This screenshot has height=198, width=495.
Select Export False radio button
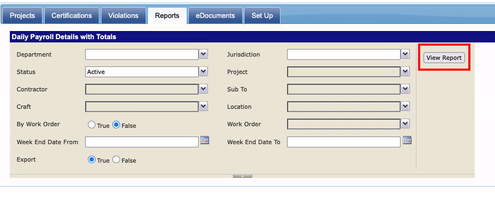pos(116,159)
